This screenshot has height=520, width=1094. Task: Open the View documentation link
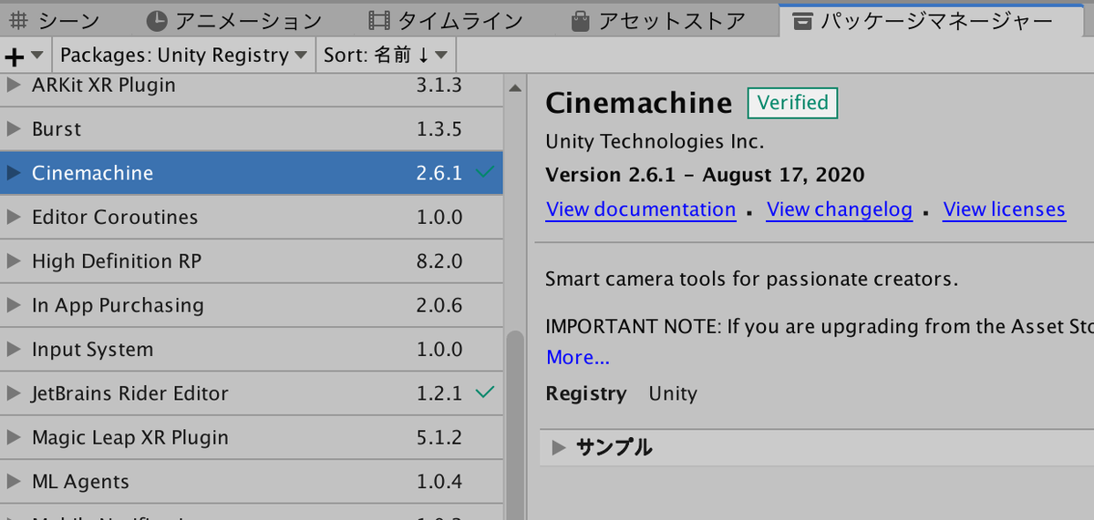coord(641,209)
